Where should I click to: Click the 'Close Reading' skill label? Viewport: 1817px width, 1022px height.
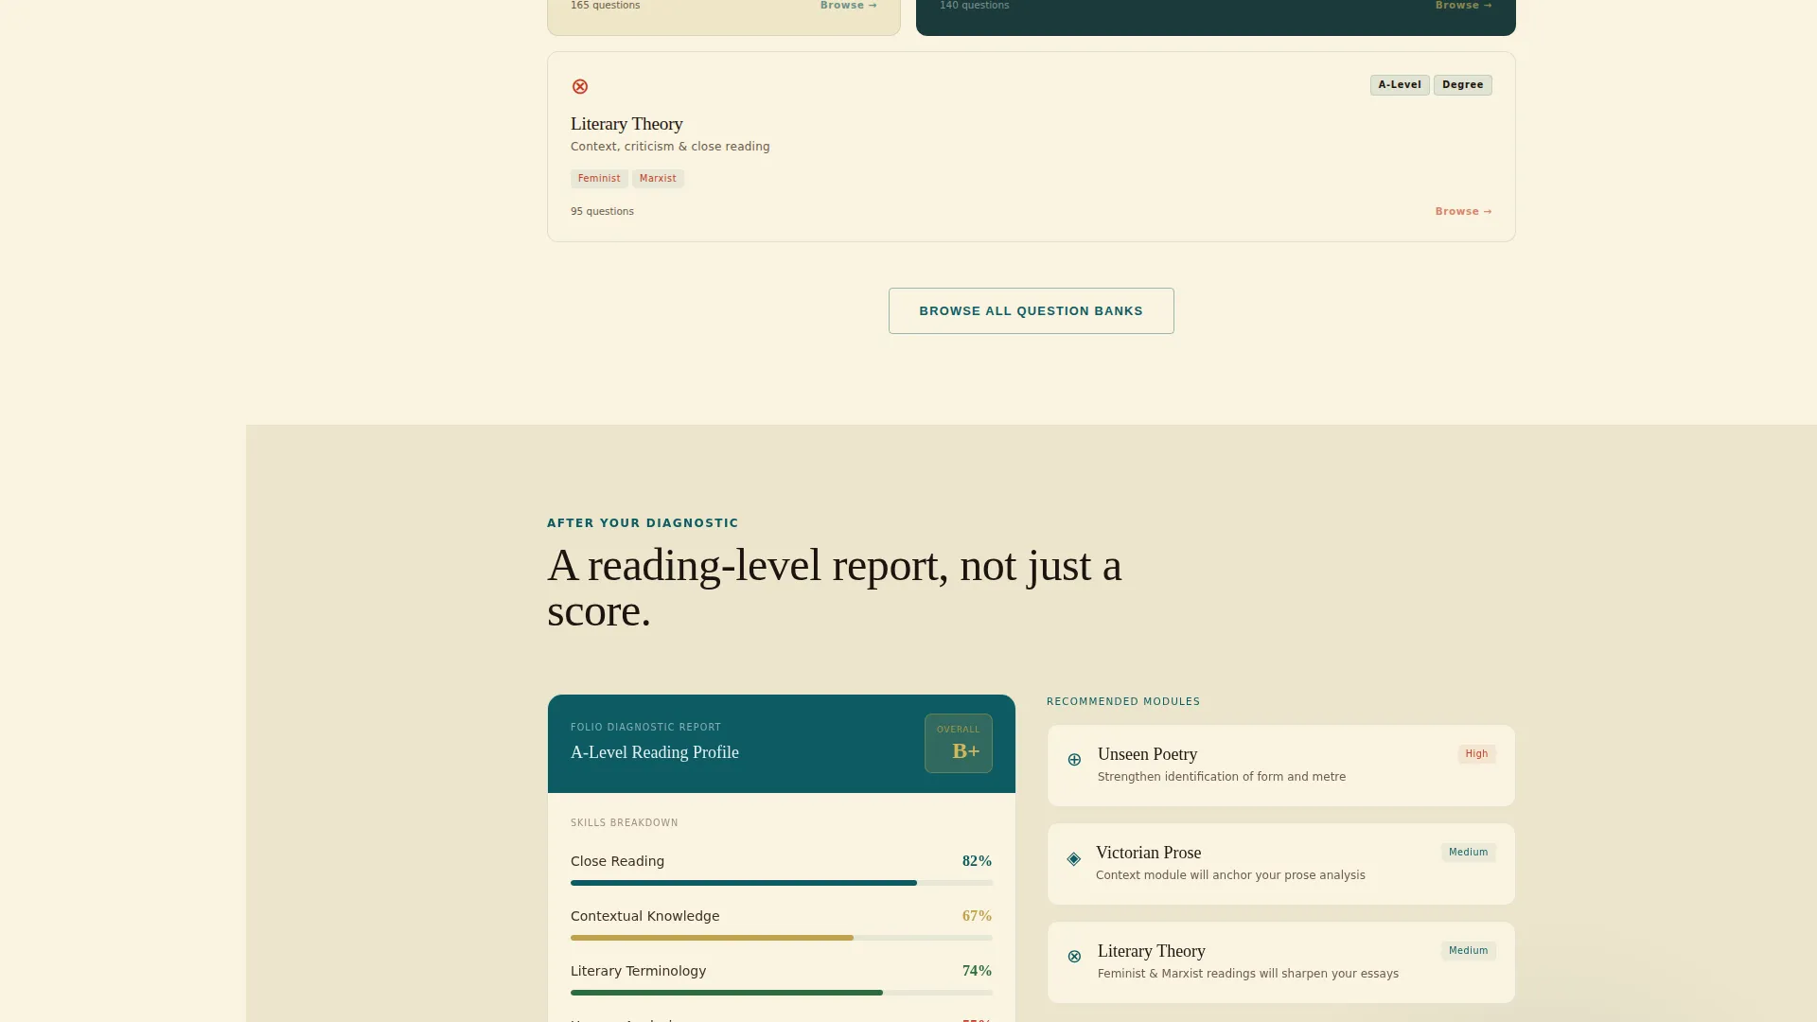(x=617, y=861)
